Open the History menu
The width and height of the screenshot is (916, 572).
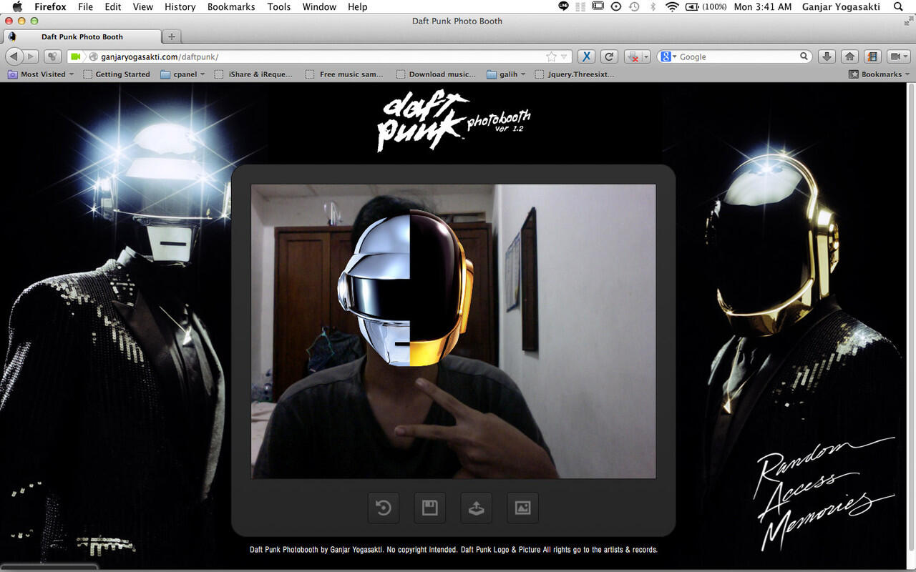pyautogui.click(x=180, y=6)
